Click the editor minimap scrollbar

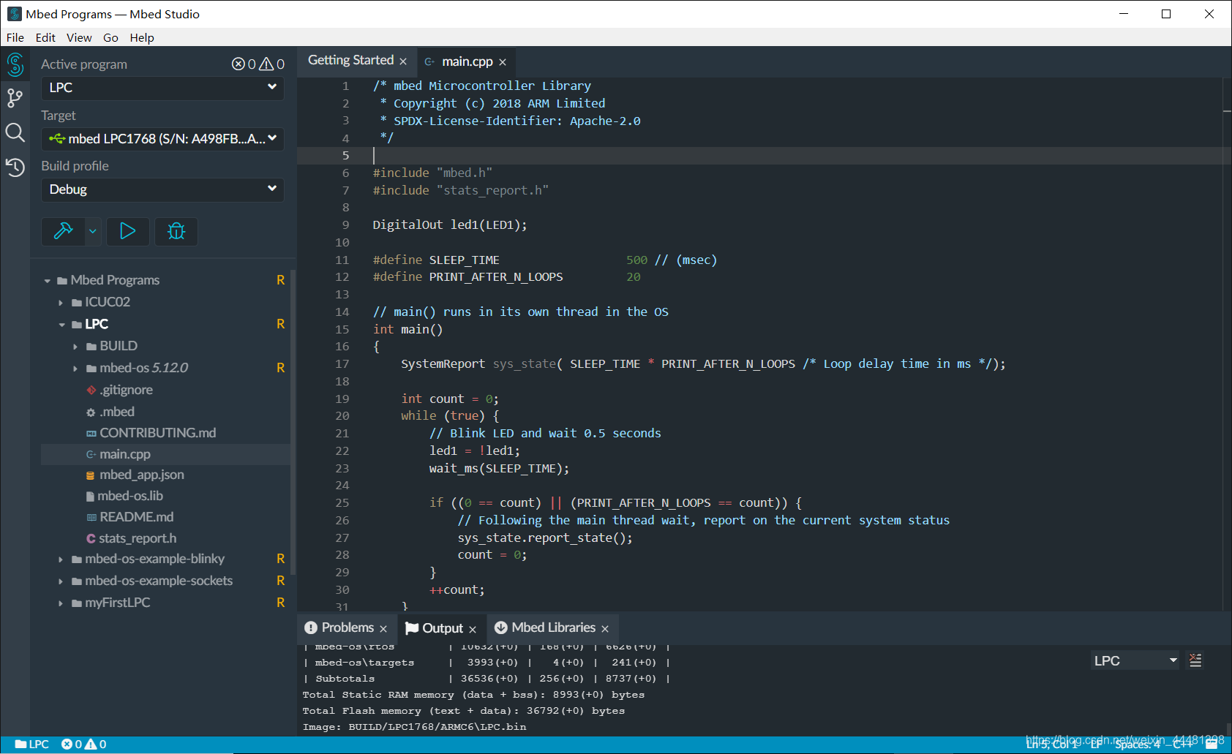point(1227,344)
